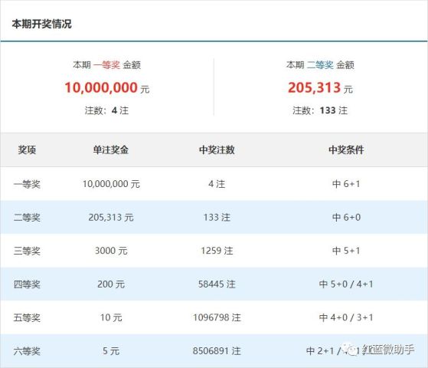Select the 10,000,000 元 first prize amount
428x368 pixels.
[x=107, y=88]
